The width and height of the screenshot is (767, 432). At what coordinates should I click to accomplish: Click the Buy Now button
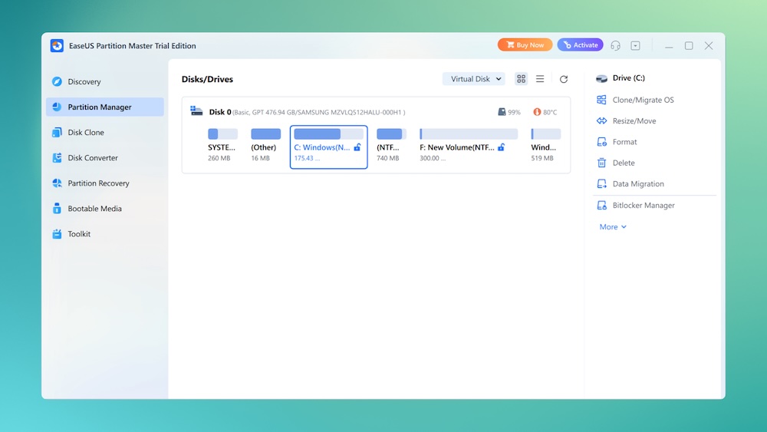(x=525, y=45)
